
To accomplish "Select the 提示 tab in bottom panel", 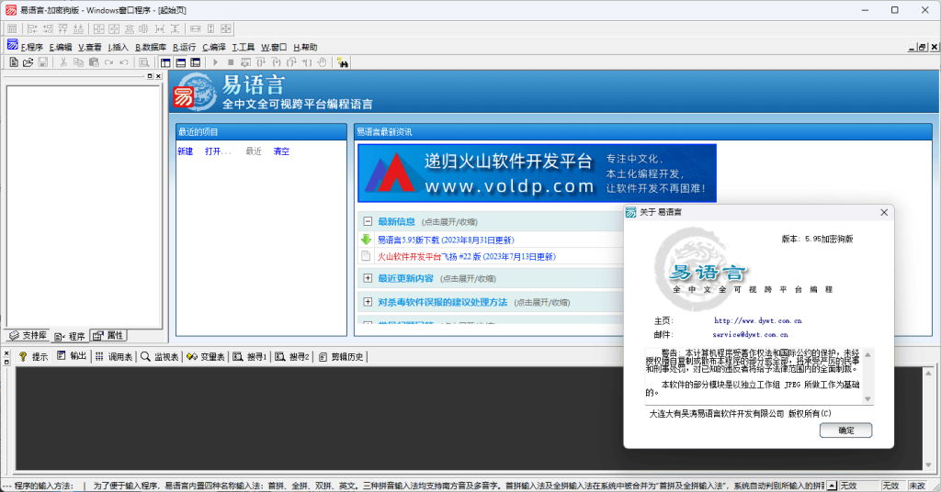I will (x=34, y=356).
